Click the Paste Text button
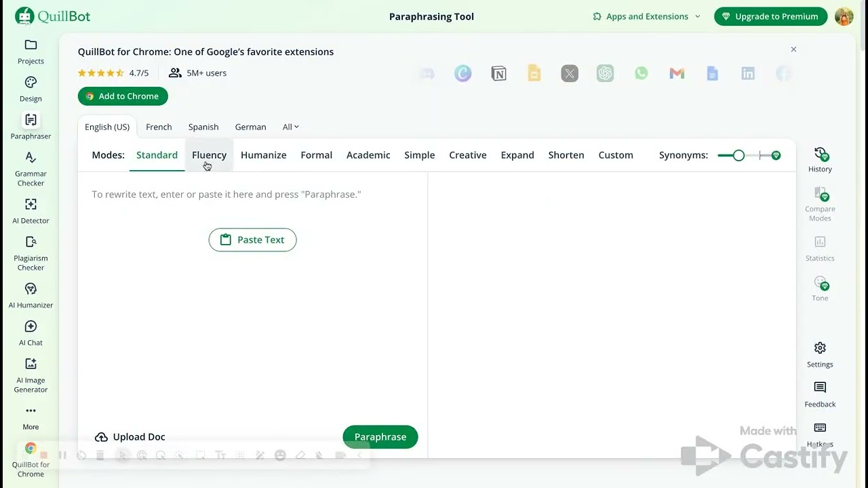Viewport: 868px width, 488px height. point(252,240)
